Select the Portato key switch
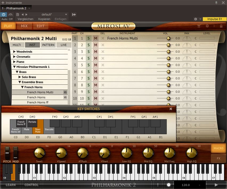The height and width of the screenshot is (189, 227). point(32,123)
